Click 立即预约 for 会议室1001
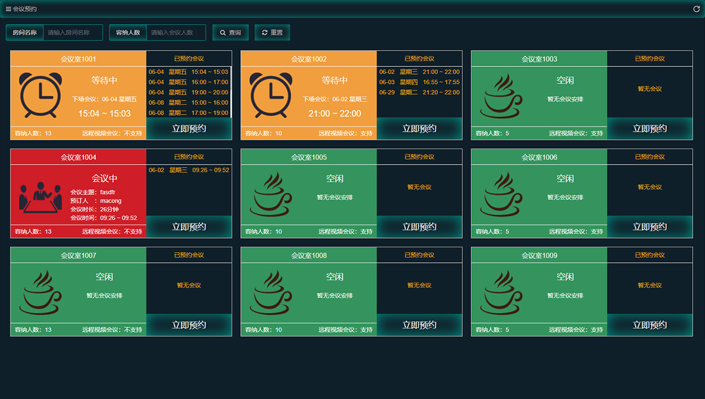The height and width of the screenshot is (399, 705). pos(189,129)
